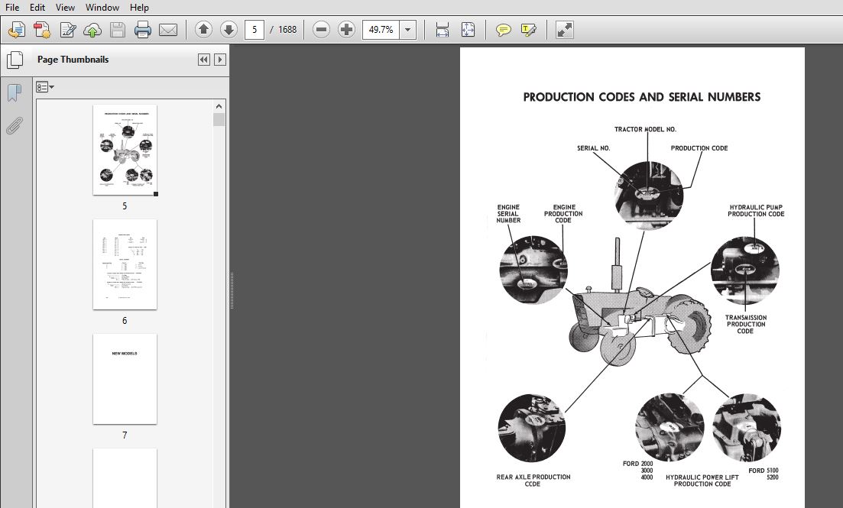Go to previous page with the up arrow
The width and height of the screenshot is (843, 508).
pos(203,30)
